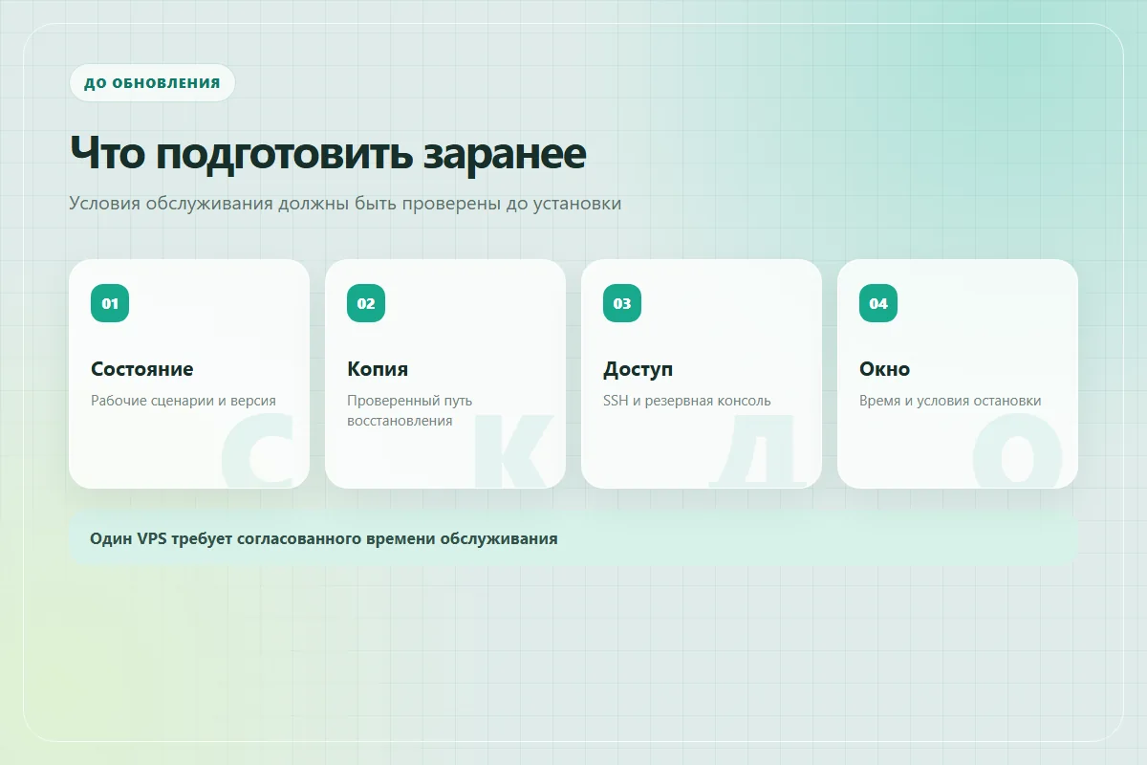Select the ДО ОБНОВЛЕНИЯ pill label
The height and width of the screenshot is (765, 1147).
tap(152, 82)
